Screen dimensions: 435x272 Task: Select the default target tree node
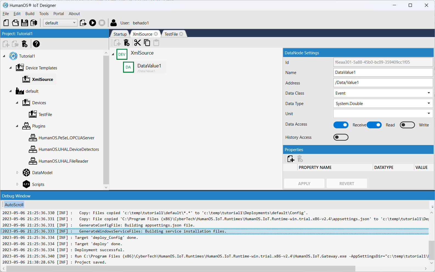[32, 91]
